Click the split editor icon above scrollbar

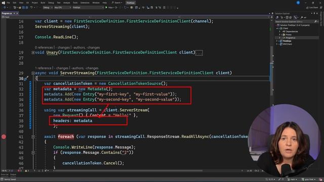[x=272, y=17]
